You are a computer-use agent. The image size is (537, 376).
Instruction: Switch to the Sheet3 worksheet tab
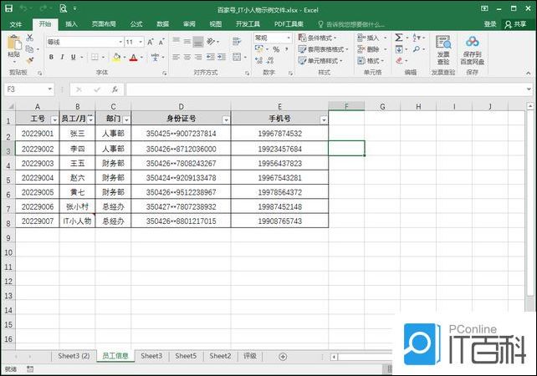pos(151,356)
